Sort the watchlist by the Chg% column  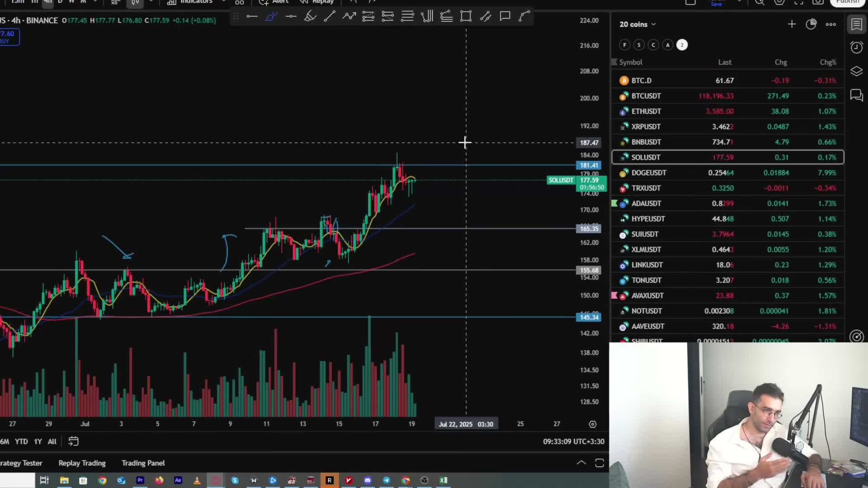click(x=828, y=62)
